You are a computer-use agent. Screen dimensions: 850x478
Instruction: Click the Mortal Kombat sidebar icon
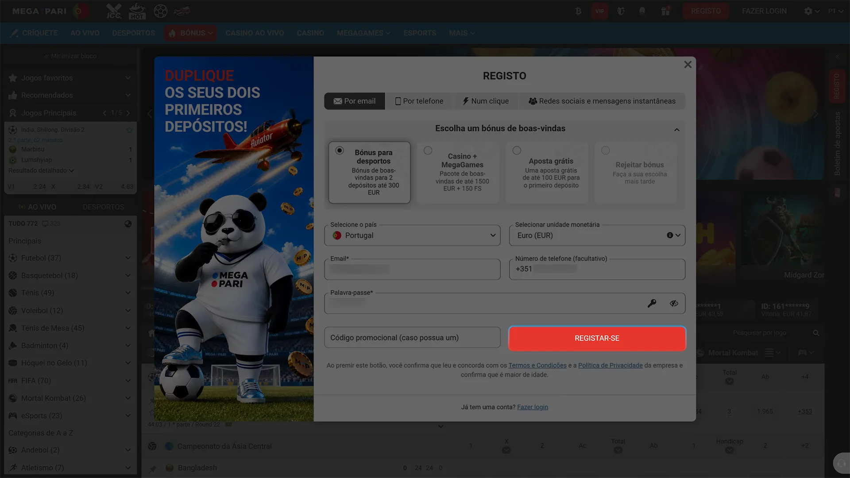[13, 398]
